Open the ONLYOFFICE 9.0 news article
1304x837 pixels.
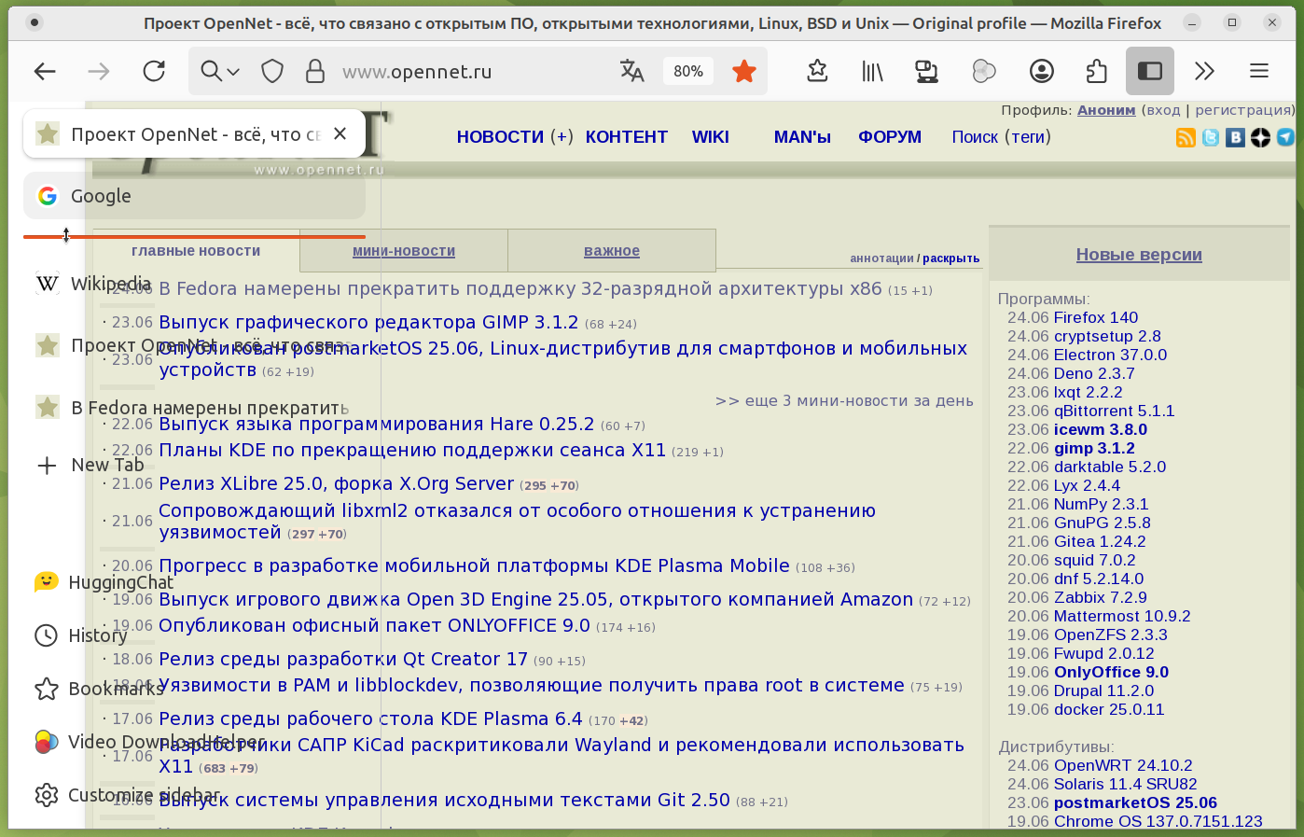coord(374,626)
